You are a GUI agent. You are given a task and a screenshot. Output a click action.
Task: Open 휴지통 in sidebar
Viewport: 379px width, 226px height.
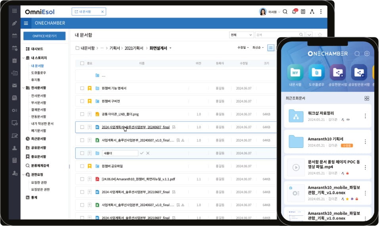[36, 80]
